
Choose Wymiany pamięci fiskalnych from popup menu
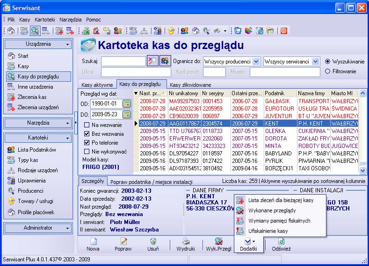279,220
